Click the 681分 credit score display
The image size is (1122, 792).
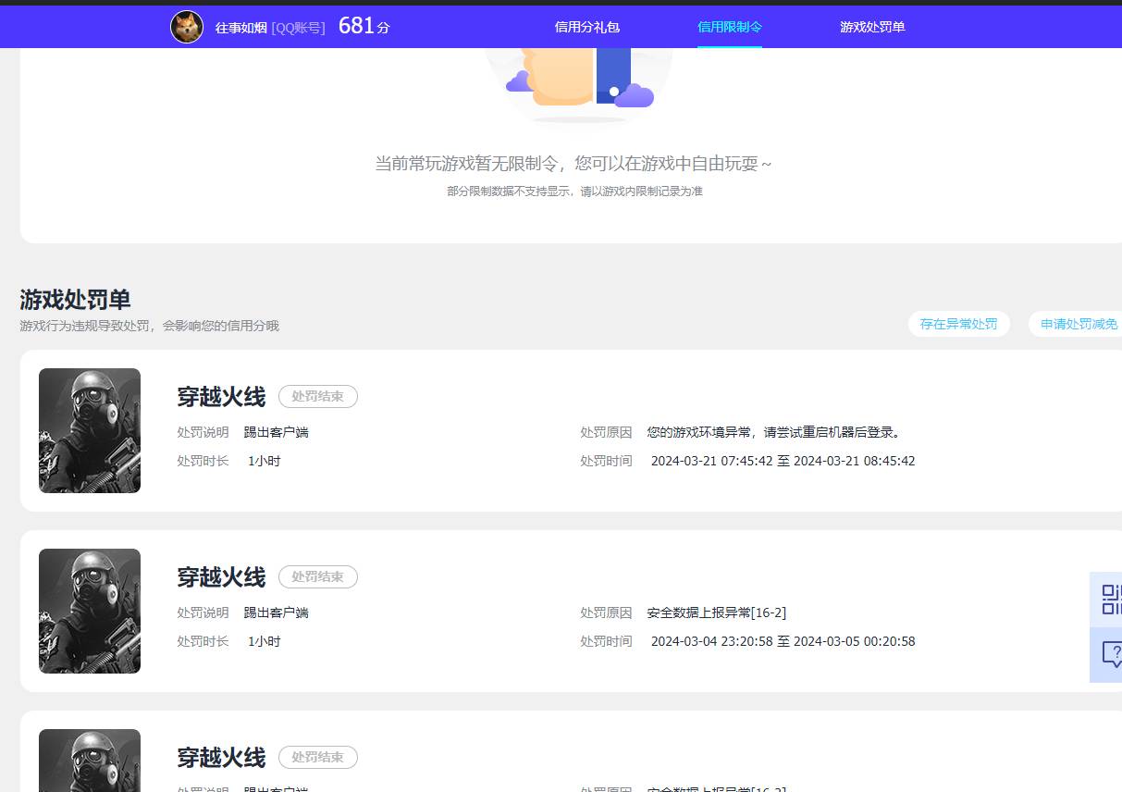click(363, 25)
